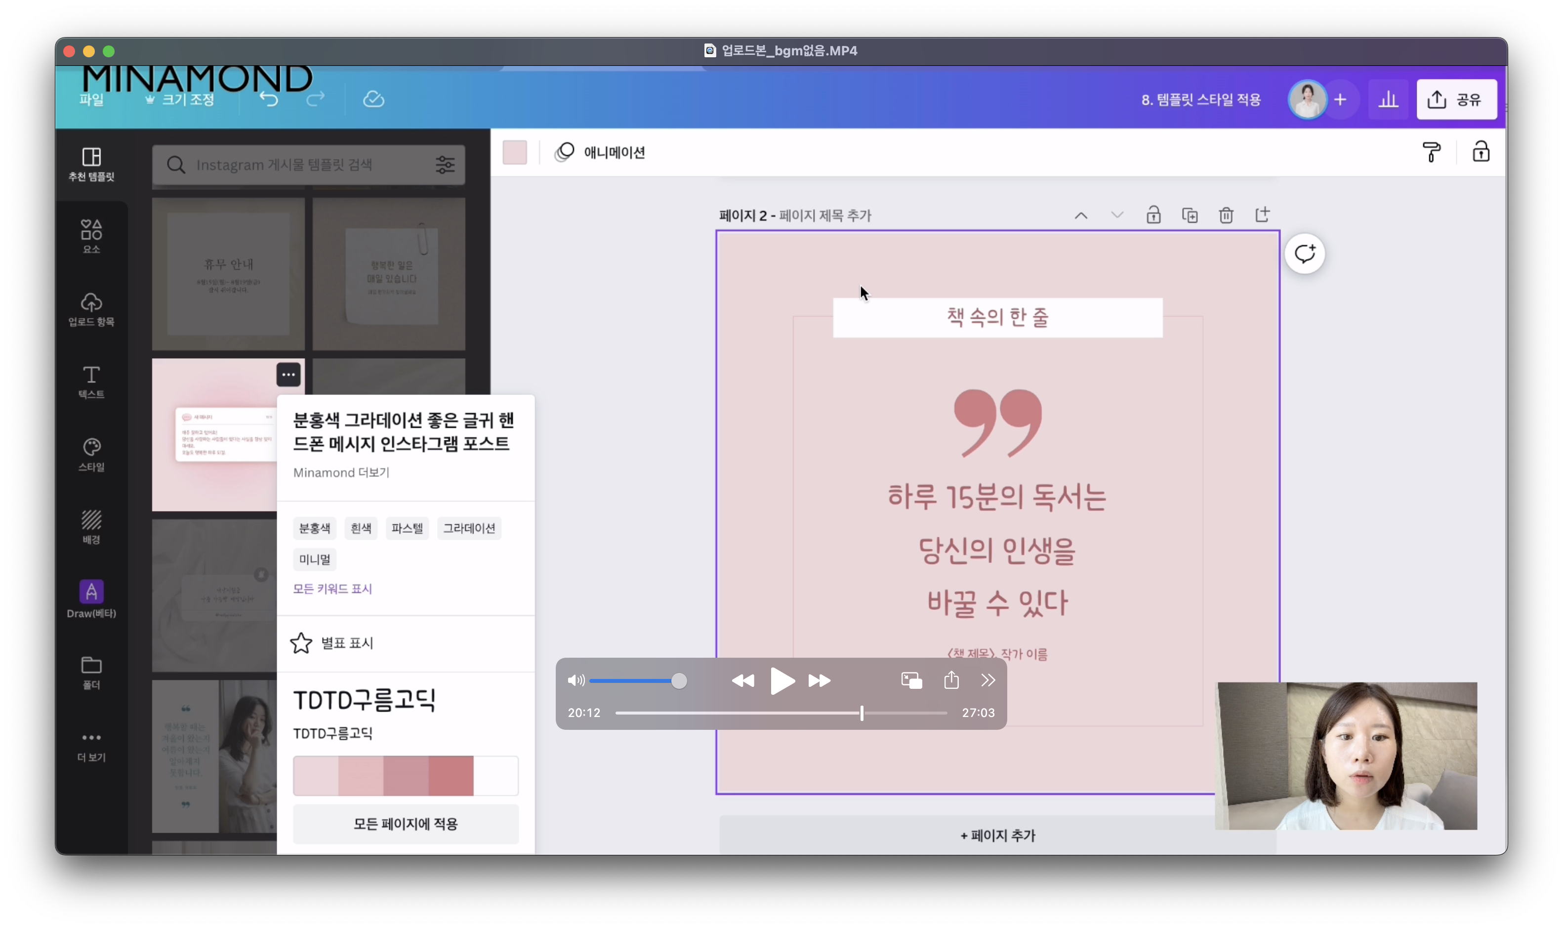Open the Elements (요소) sidebar panel

[x=91, y=236]
